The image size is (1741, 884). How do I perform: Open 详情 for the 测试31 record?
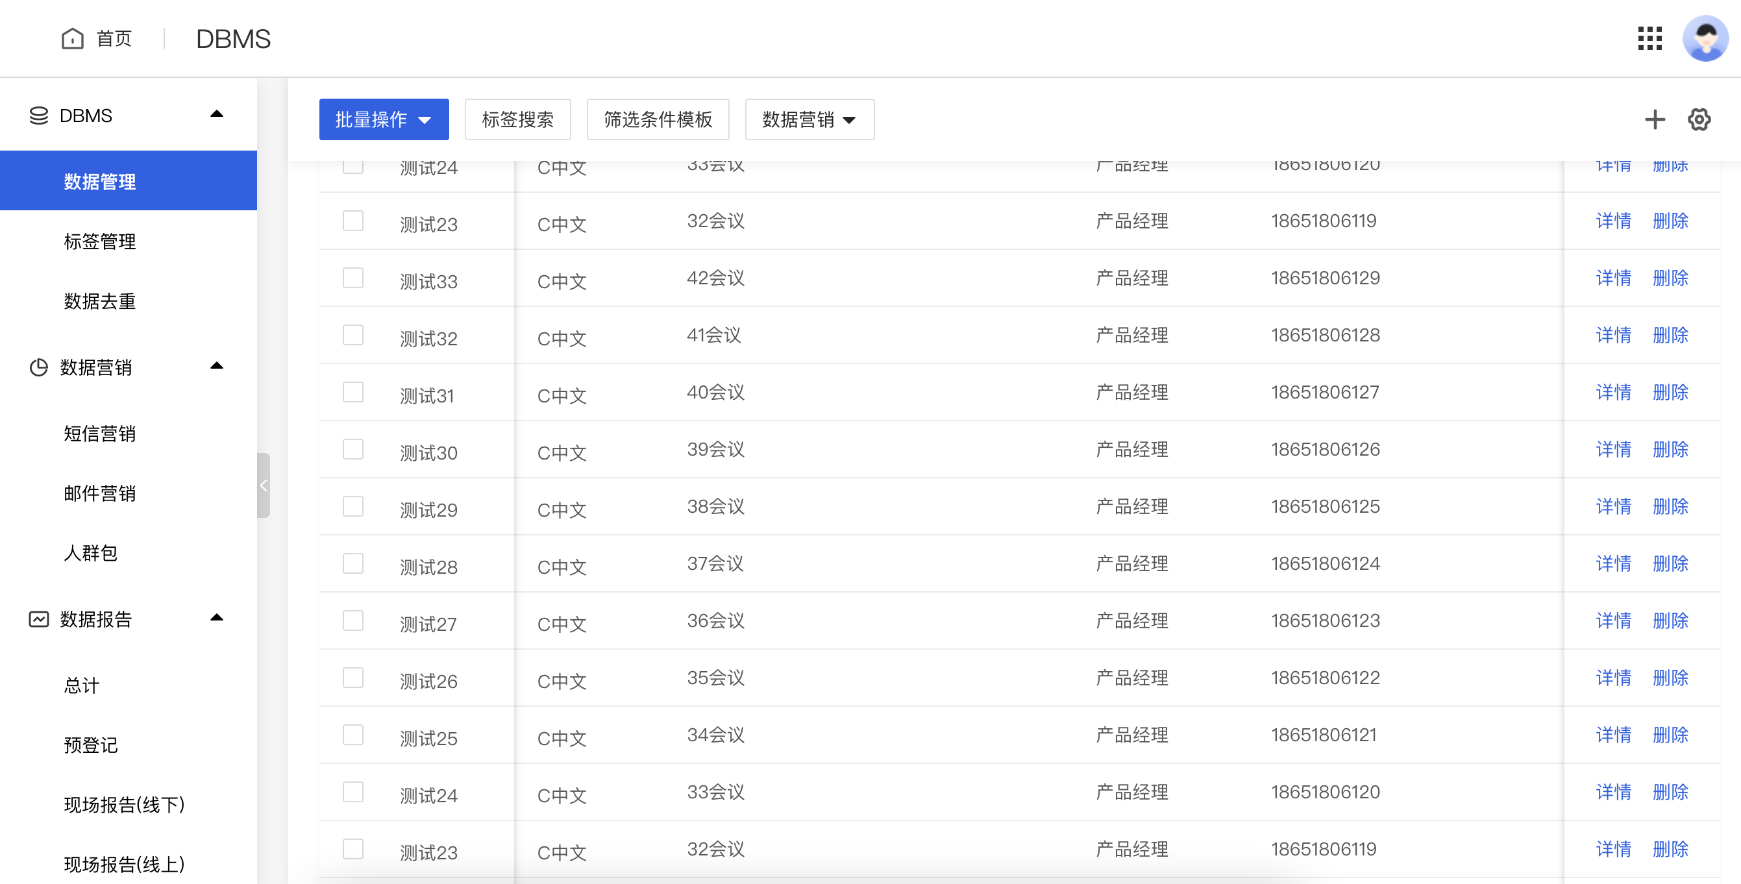pyautogui.click(x=1613, y=392)
